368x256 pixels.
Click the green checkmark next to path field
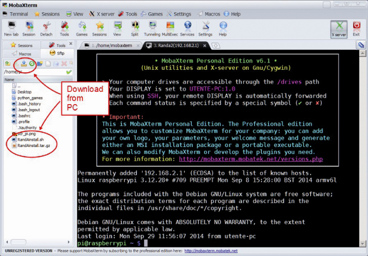point(69,72)
